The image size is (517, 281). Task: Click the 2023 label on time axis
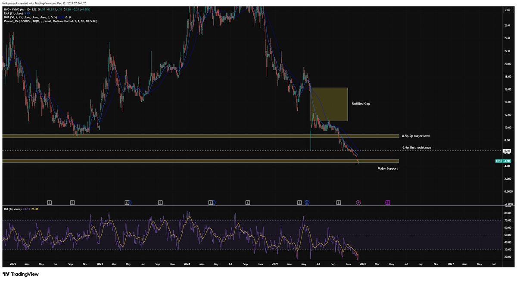[100, 263]
